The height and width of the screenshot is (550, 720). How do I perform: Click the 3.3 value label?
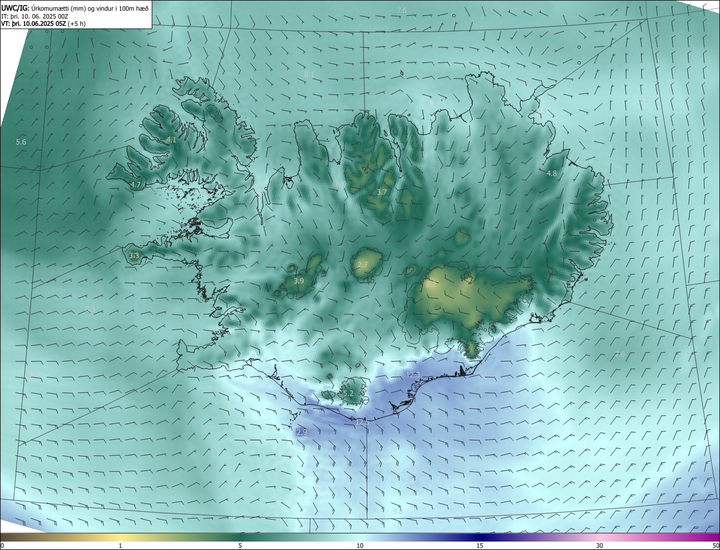[134, 255]
